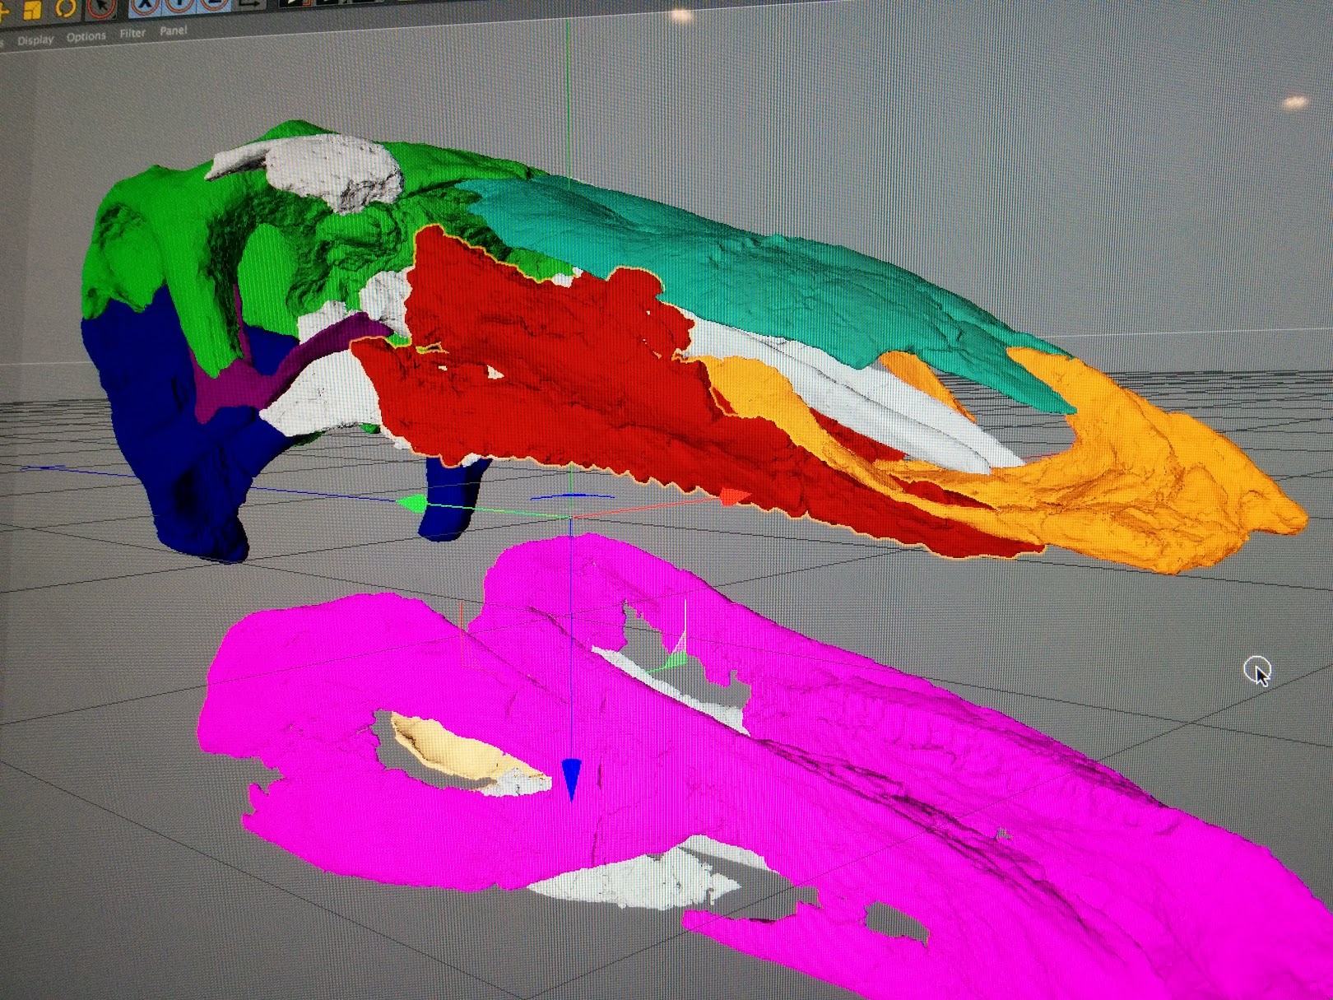
Task: Click the blue downward axis arrow handle
Action: tap(572, 779)
